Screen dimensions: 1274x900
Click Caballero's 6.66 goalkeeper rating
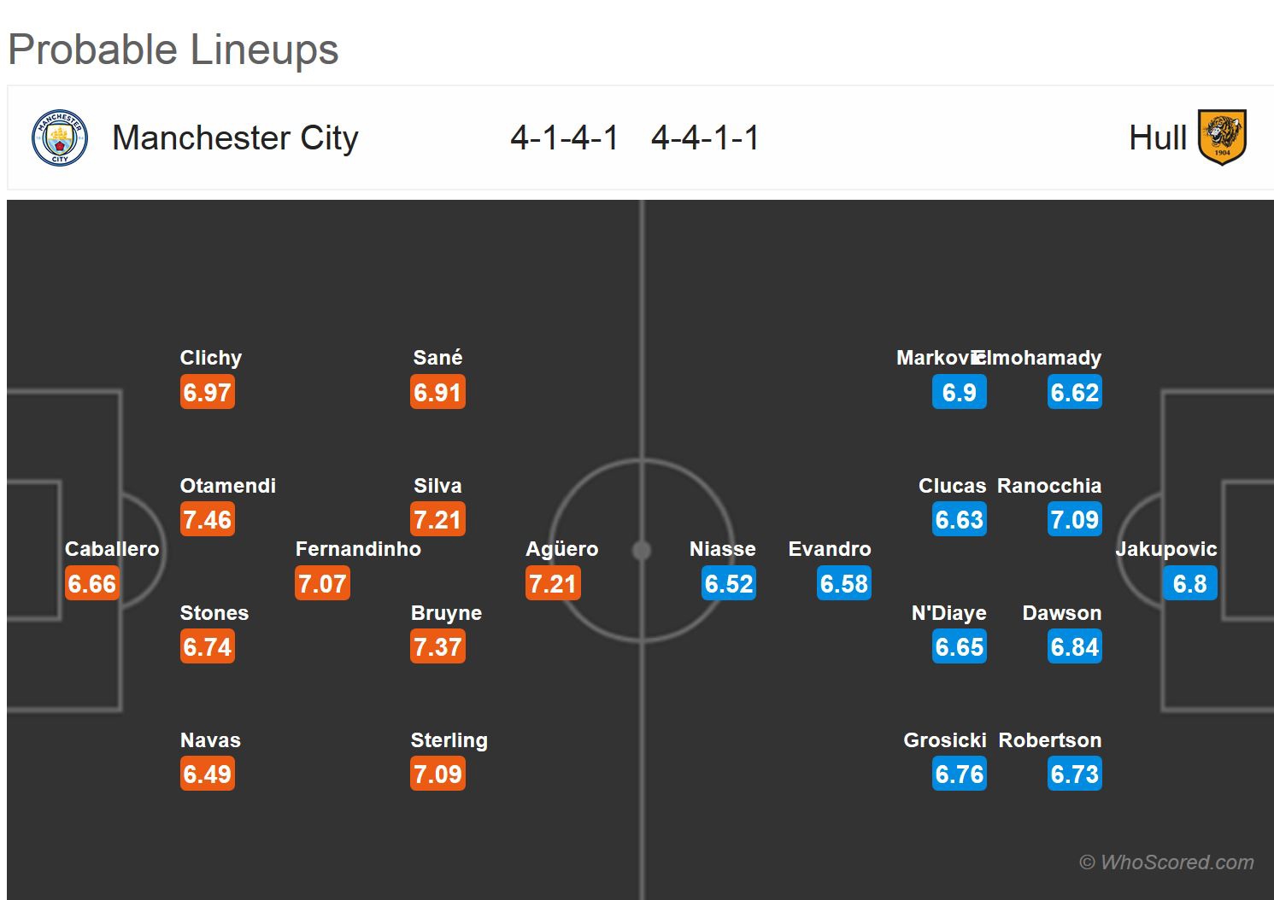(92, 584)
